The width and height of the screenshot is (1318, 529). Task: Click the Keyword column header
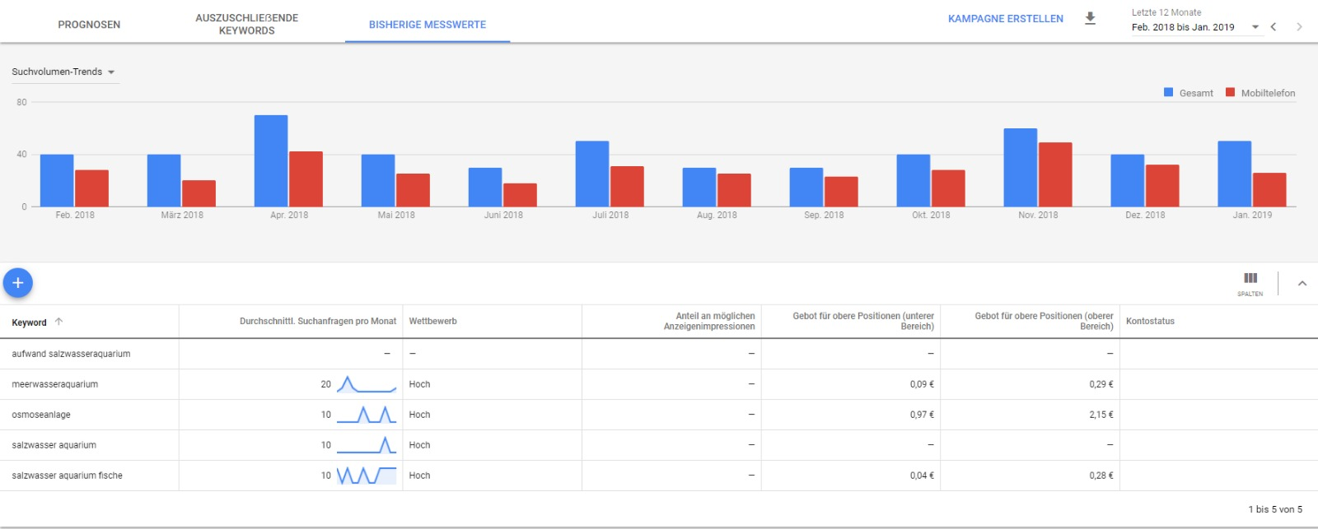[x=29, y=323]
